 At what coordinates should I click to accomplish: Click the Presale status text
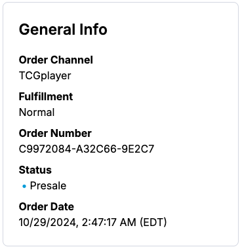point(48,186)
